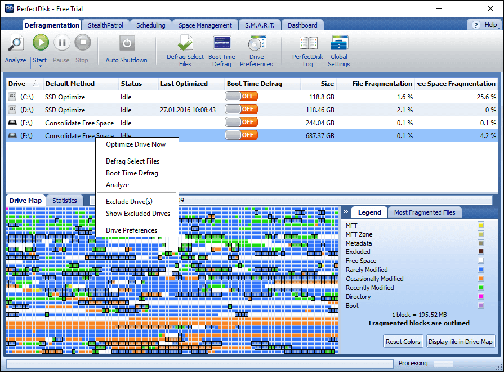This screenshot has width=504, height=372.
Task: Click the Reset Colors button
Action: click(403, 342)
